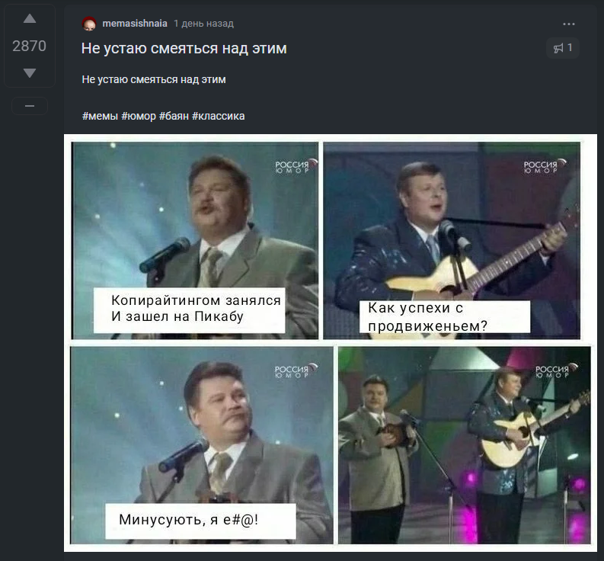604x561 pixels.
Task: Select the #баян tag
Action: click(174, 116)
